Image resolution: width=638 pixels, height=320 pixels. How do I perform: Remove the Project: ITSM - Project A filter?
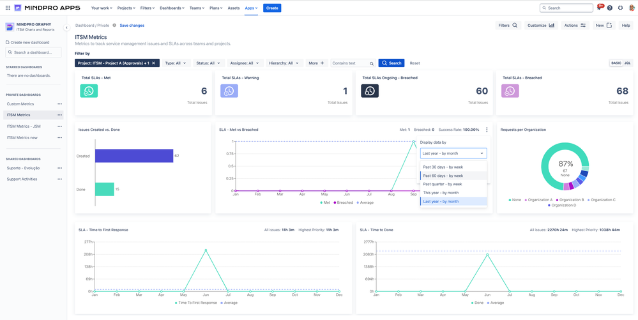153,63
